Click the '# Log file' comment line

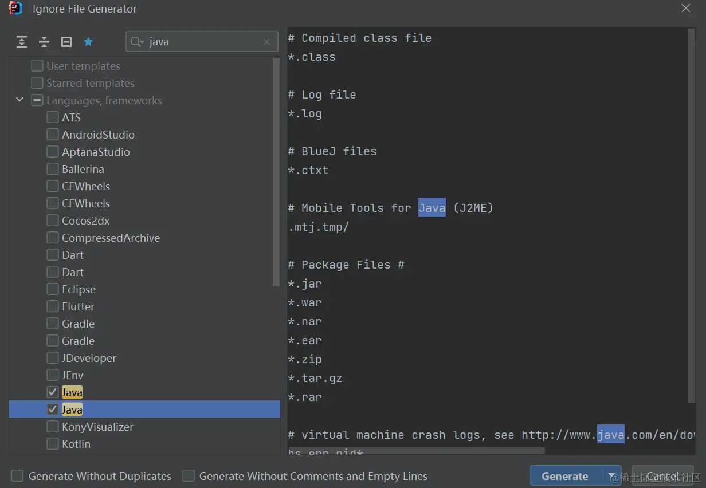(321, 95)
